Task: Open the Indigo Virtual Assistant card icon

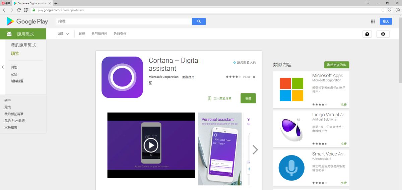Action: tap(291, 129)
